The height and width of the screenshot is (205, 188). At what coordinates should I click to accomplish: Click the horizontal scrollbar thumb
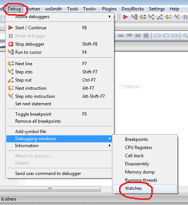[x=50, y=189]
